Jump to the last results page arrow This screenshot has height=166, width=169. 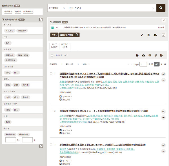pos(165,64)
